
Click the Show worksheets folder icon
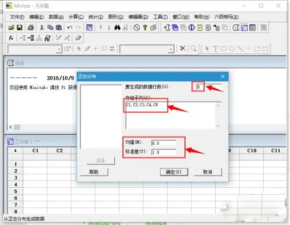(175, 28)
